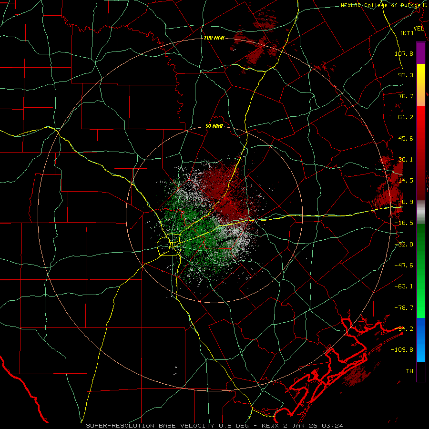This screenshot has width=429, height=429.
Task: Select the -32.0 scale value
Action: click(x=404, y=245)
